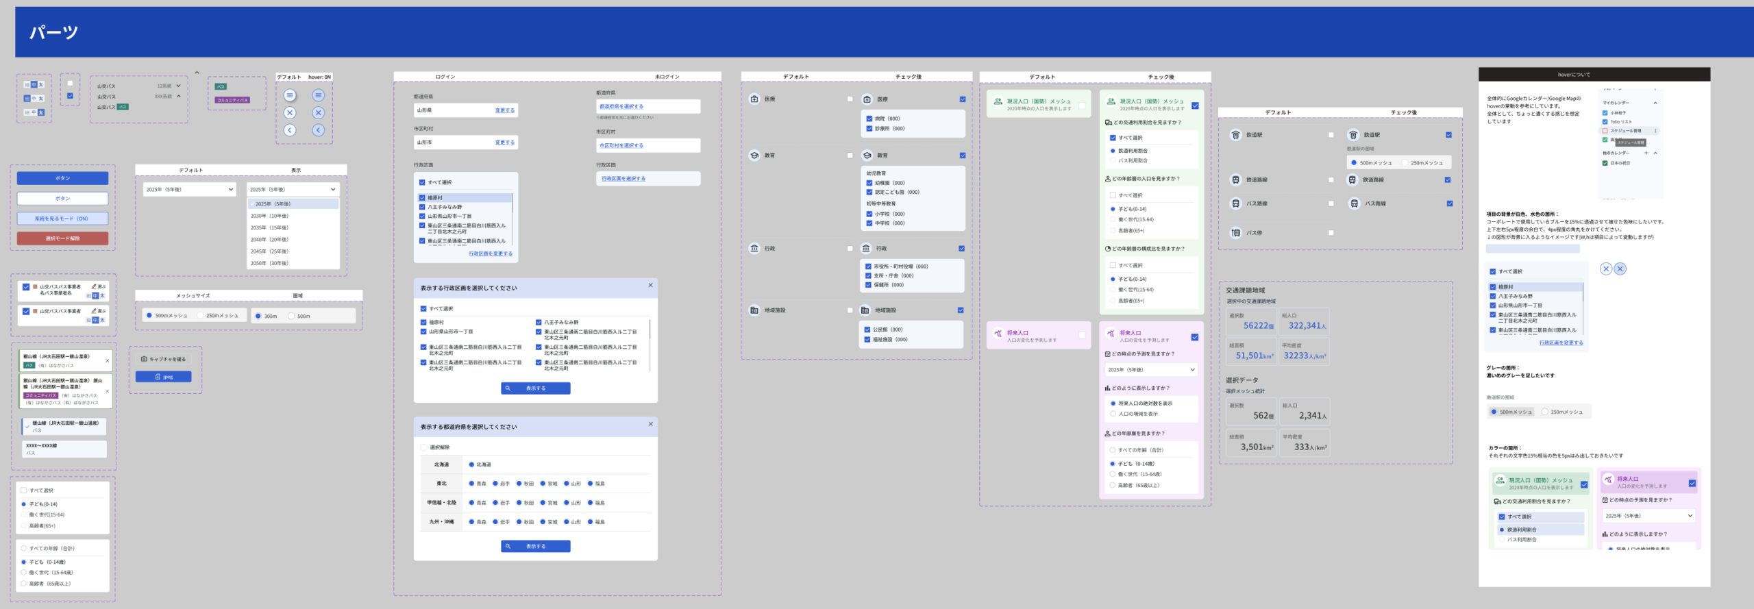
Task: Click the 市区町村を選択する link
Action: 621,146
